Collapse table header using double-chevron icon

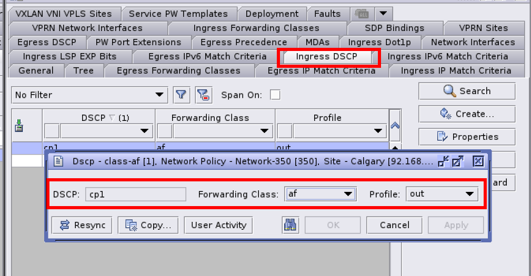394,126
